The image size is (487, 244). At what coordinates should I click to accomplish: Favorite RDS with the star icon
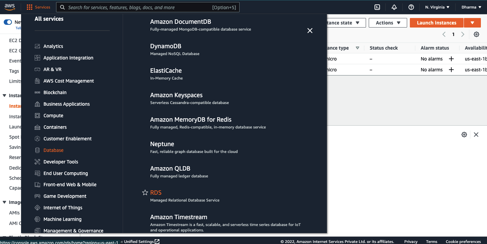coord(145,193)
